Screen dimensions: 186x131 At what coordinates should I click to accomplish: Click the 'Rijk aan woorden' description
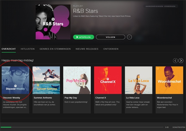click(167, 105)
